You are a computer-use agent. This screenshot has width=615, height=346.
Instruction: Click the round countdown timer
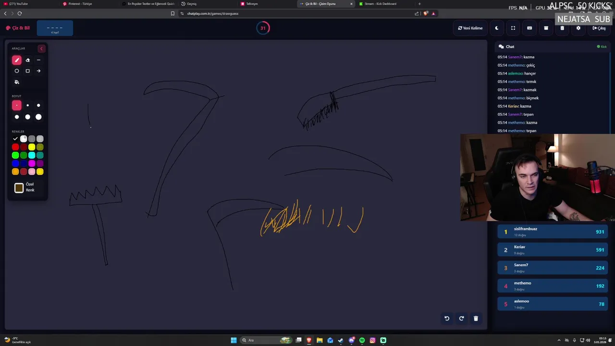click(x=263, y=28)
